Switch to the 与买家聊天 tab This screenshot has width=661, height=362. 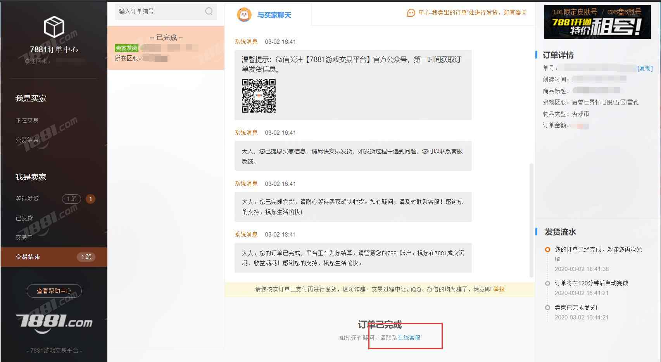268,15
